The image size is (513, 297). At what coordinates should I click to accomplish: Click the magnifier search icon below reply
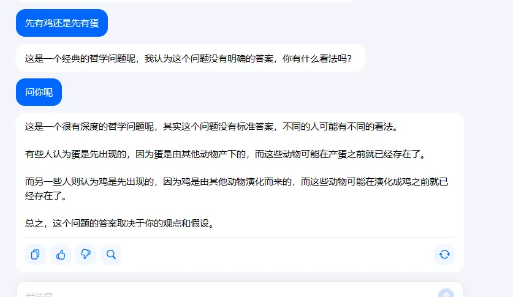[x=111, y=254]
